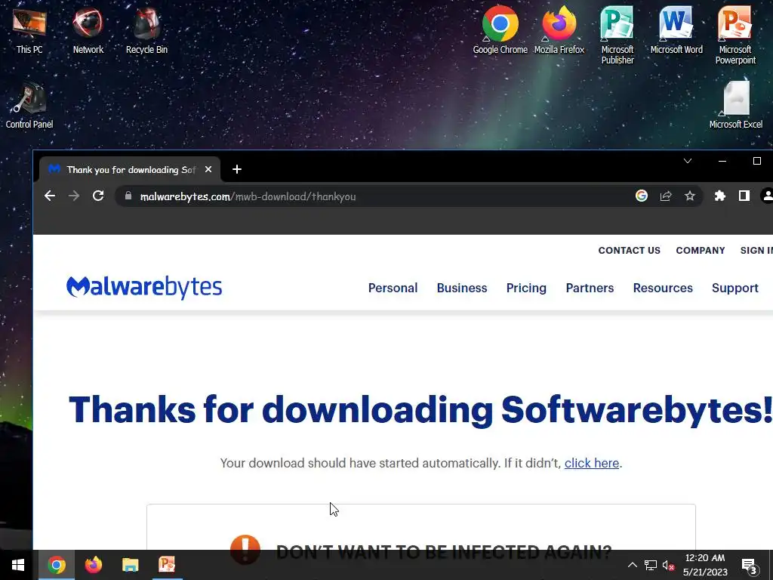The height and width of the screenshot is (580, 773).
Task: Toggle Chrome side panel icon
Action: click(744, 196)
